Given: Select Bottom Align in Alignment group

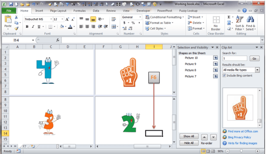Looking at the screenshot, I should pos(93,20).
